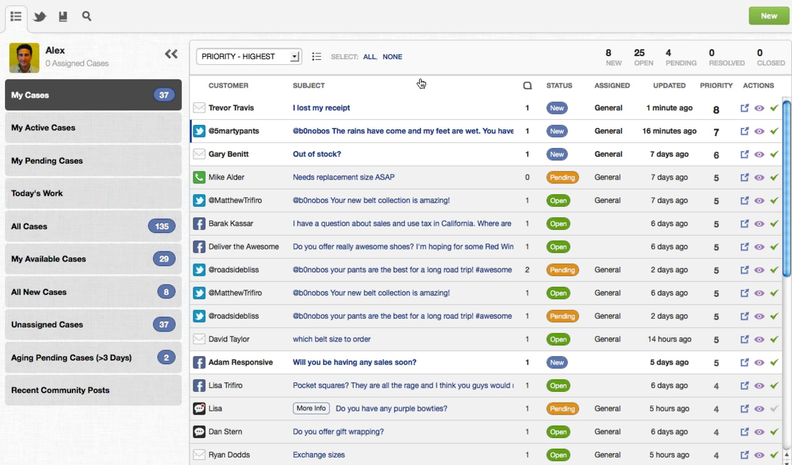The width and height of the screenshot is (792, 465).
Task: Open Aging Pending Cases filter
Action: (x=93, y=357)
